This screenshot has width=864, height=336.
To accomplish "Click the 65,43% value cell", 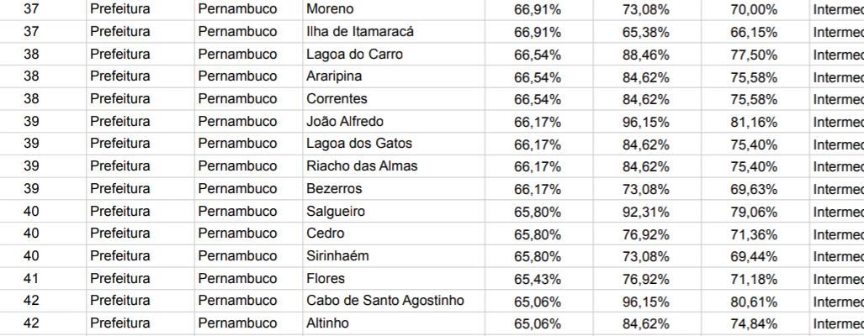I will [539, 279].
